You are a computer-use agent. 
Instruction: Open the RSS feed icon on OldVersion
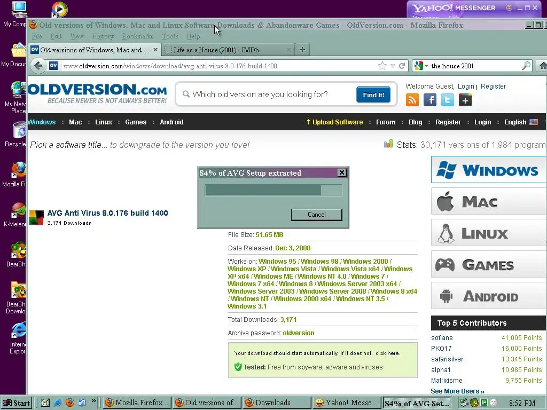coord(412,100)
